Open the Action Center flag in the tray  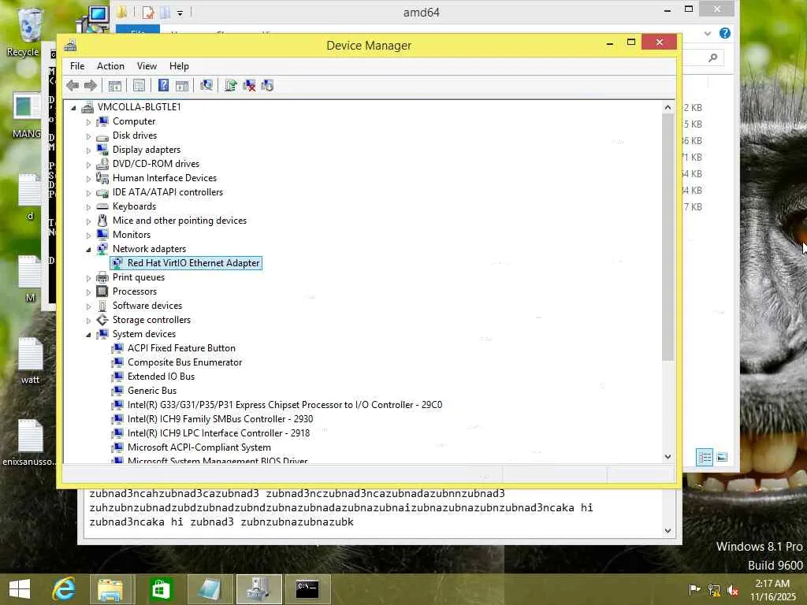pyautogui.click(x=694, y=589)
